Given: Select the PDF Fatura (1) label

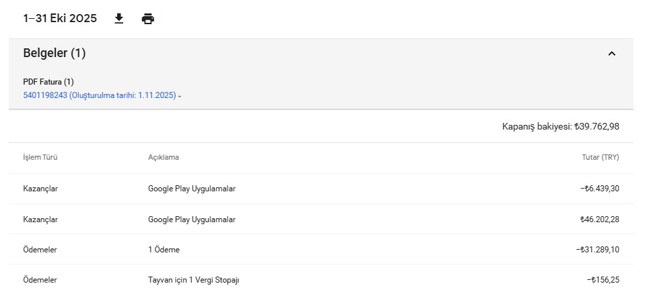Looking at the screenshot, I should pyautogui.click(x=48, y=82).
